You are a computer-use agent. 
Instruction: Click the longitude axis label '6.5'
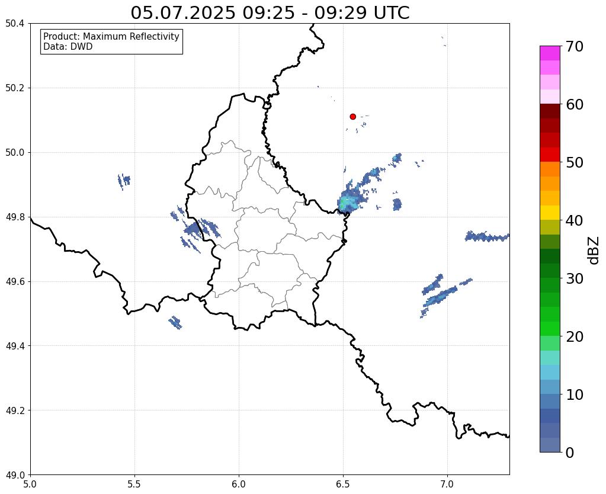tap(343, 484)
